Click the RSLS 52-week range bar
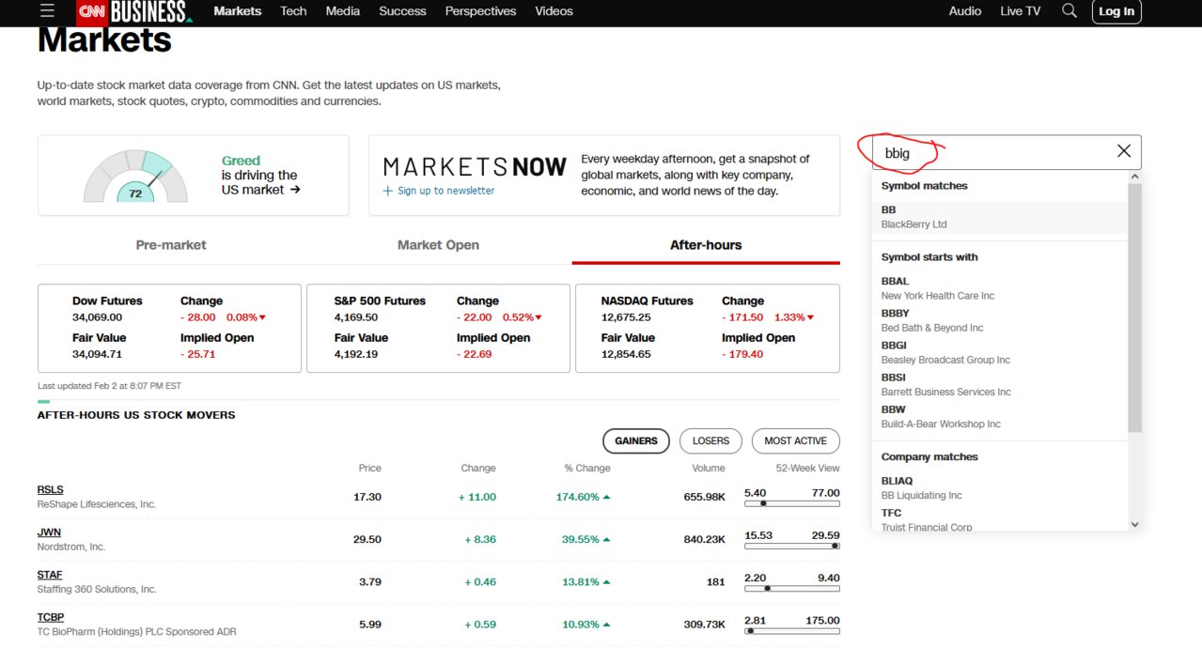This screenshot has height=648, width=1202. 792,502
